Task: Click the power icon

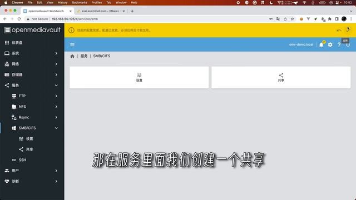Action: pyautogui.click(x=348, y=45)
